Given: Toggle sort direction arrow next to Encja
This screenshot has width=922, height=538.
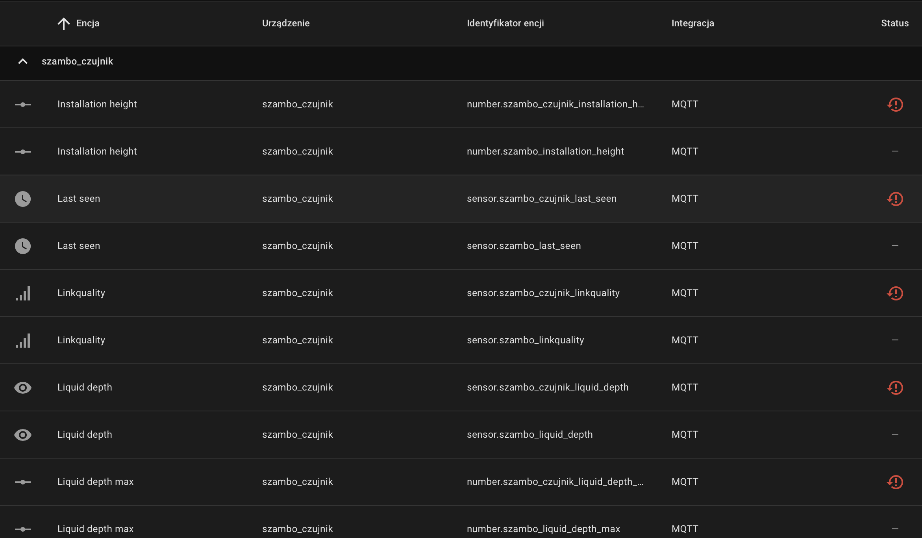Looking at the screenshot, I should [x=63, y=24].
